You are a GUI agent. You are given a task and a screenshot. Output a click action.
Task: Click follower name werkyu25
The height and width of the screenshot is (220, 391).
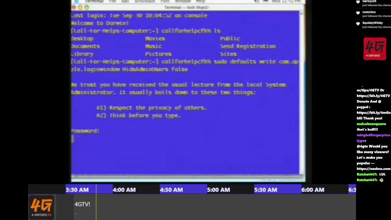pyautogui.click(x=369, y=1)
